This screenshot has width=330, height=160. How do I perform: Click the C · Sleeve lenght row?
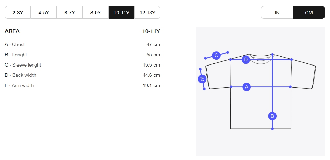point(82,65)
